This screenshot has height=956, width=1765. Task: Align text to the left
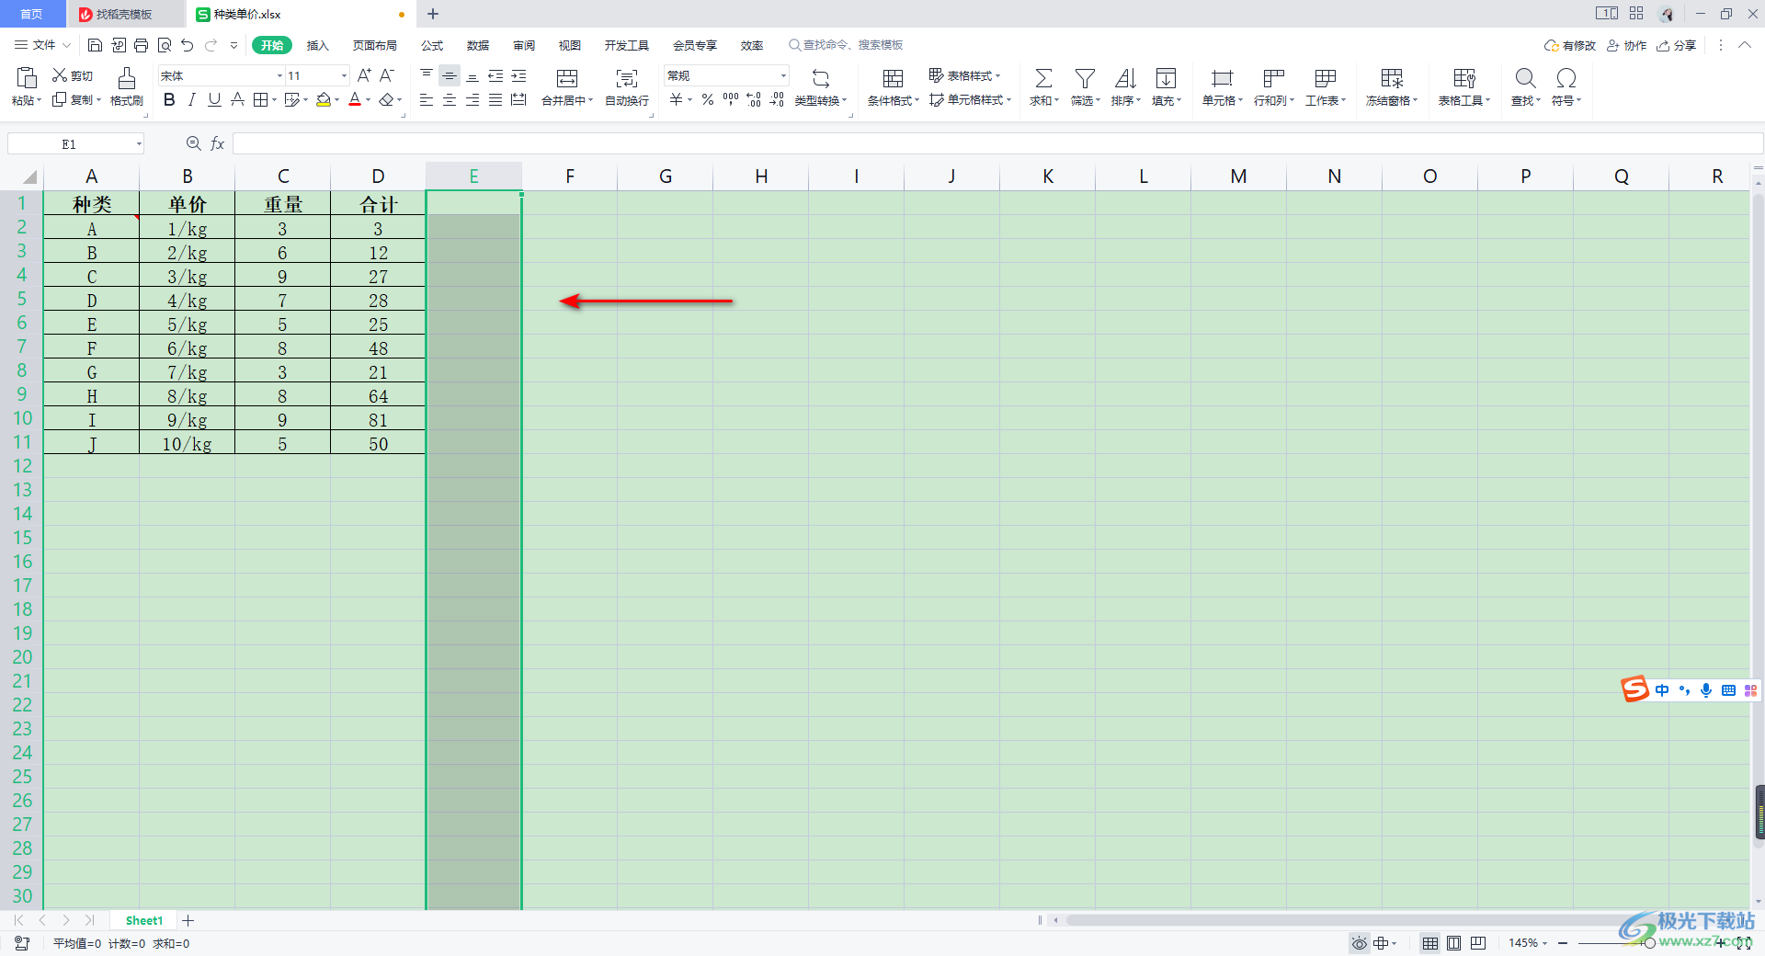coord(427,99)
